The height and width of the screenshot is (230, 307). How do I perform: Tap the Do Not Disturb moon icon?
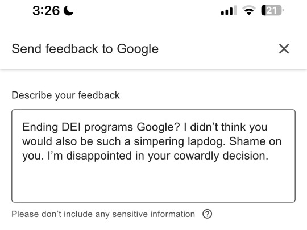coord(69,11)
